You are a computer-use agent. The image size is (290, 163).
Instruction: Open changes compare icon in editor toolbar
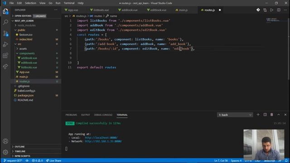[x=265, y=10]
